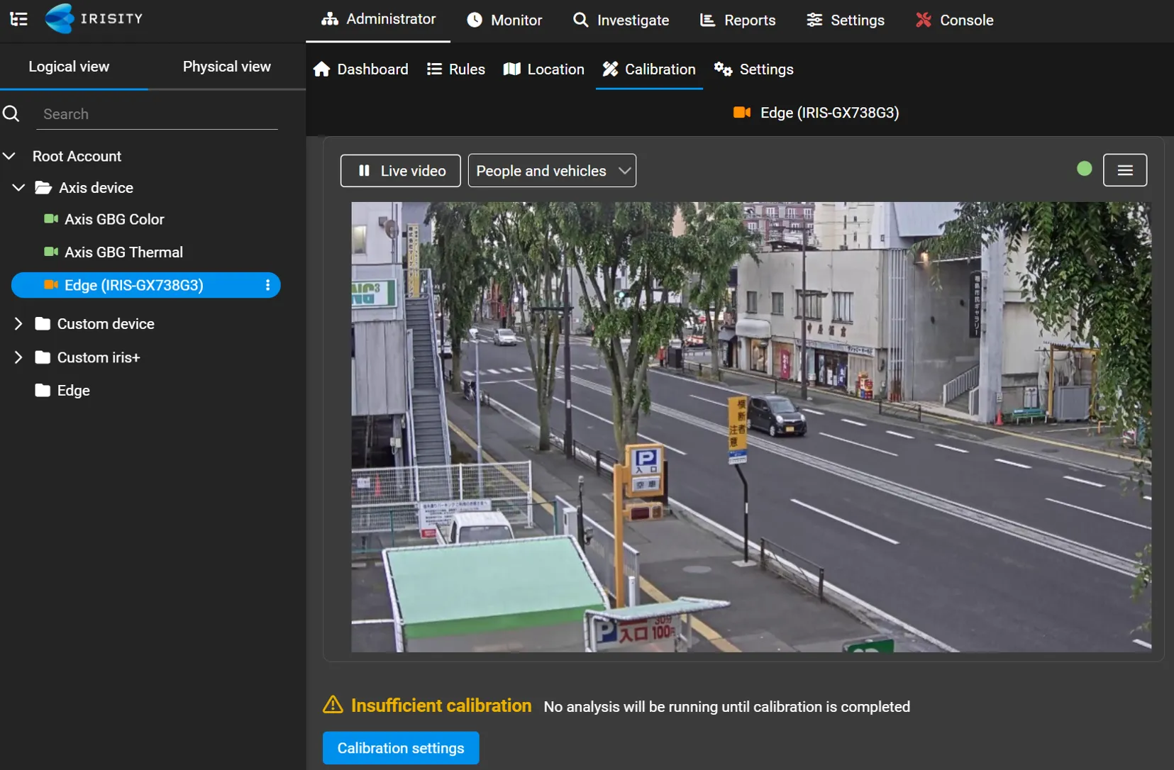
Task: Expand the Custom iris+ folder
Action: (18, 357)
